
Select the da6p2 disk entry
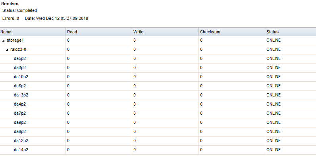click(x=158, y=132)
